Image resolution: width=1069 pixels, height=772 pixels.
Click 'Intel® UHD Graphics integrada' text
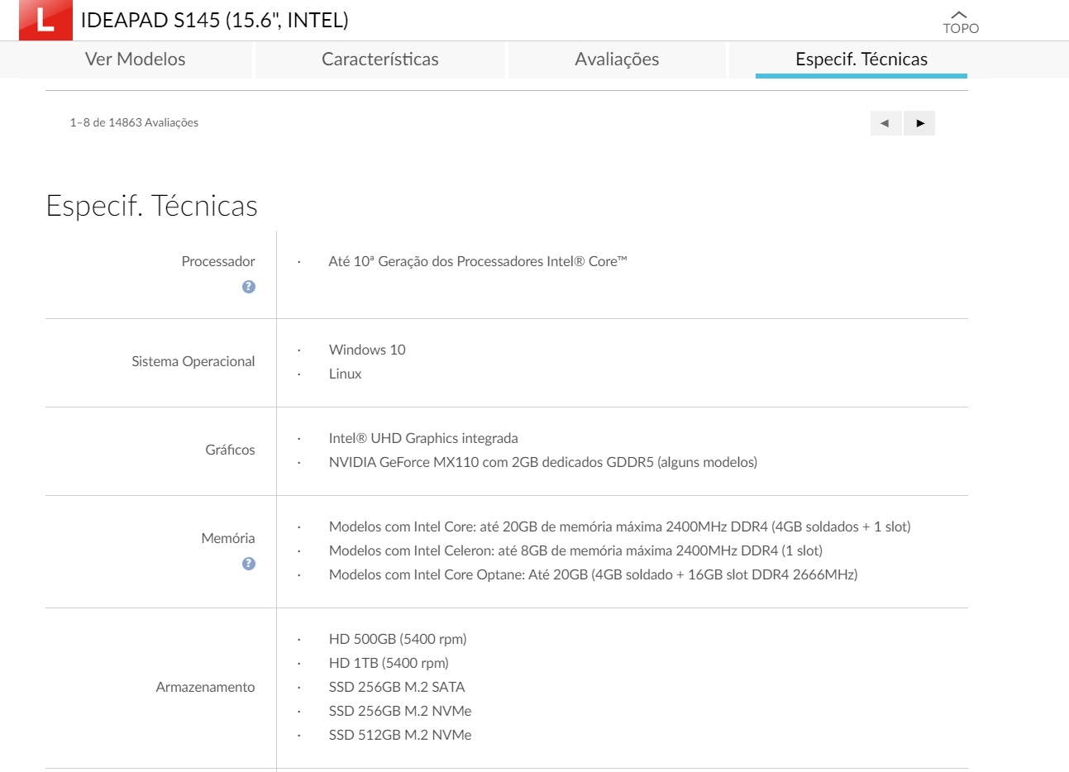coord(423,438)
